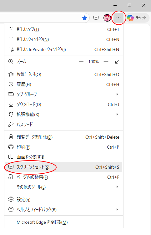Click the password key icon
151x235 pixels.
11,125
